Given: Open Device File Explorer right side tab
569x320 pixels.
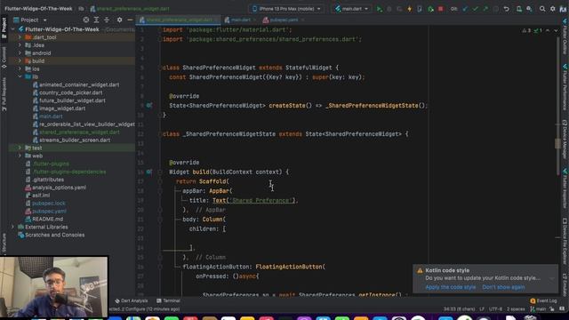Looking at the screenshot, I should point(565,241).
